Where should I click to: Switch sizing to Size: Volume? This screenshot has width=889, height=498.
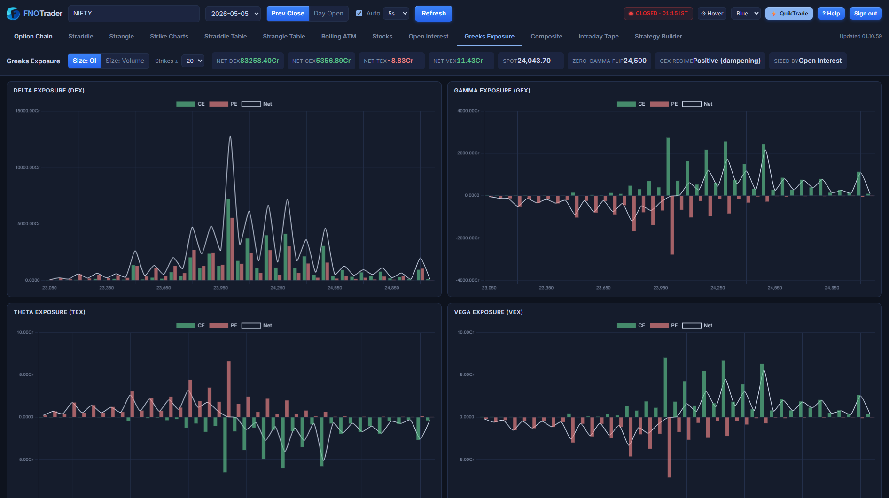(125, 61)
